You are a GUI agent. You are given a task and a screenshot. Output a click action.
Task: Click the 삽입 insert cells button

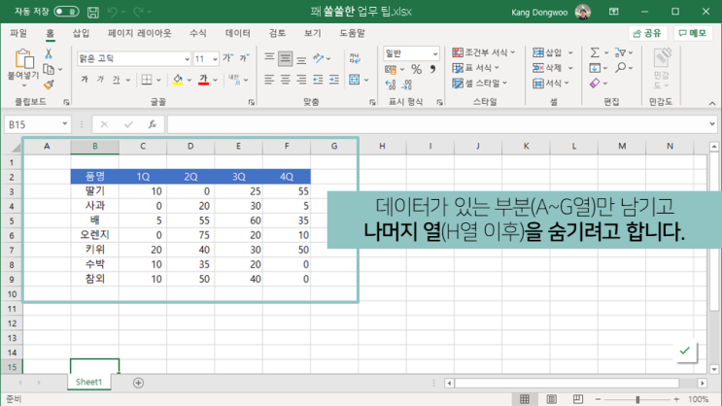pos(547,52)
